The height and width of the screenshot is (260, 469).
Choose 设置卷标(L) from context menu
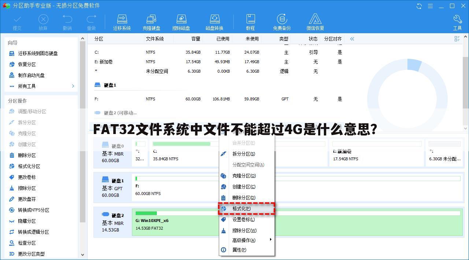pos(247,219)
